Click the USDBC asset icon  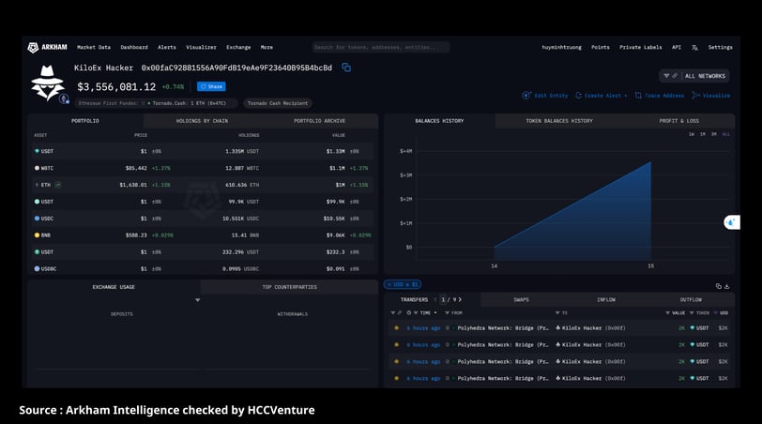[37, 268]
